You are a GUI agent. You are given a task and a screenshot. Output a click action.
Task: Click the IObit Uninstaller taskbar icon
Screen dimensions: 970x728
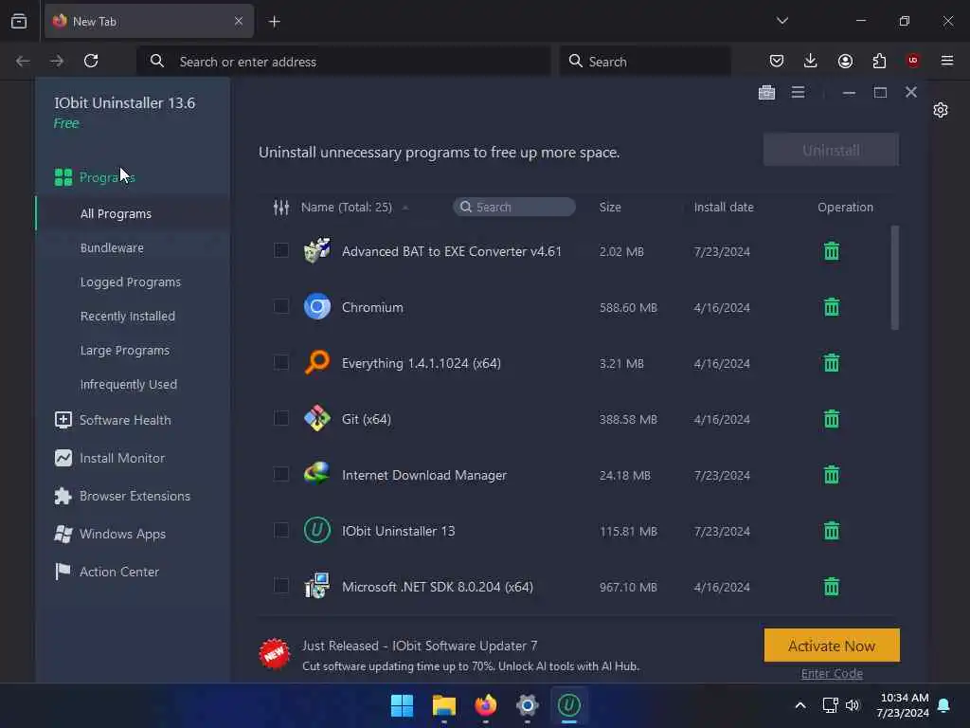pos(569,705)
